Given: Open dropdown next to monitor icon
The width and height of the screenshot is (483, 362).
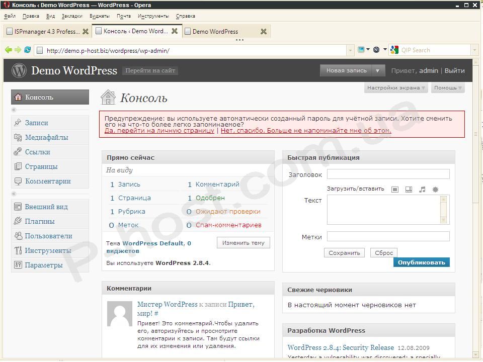Looking at the screenshot, I should (x=368, y=49).
